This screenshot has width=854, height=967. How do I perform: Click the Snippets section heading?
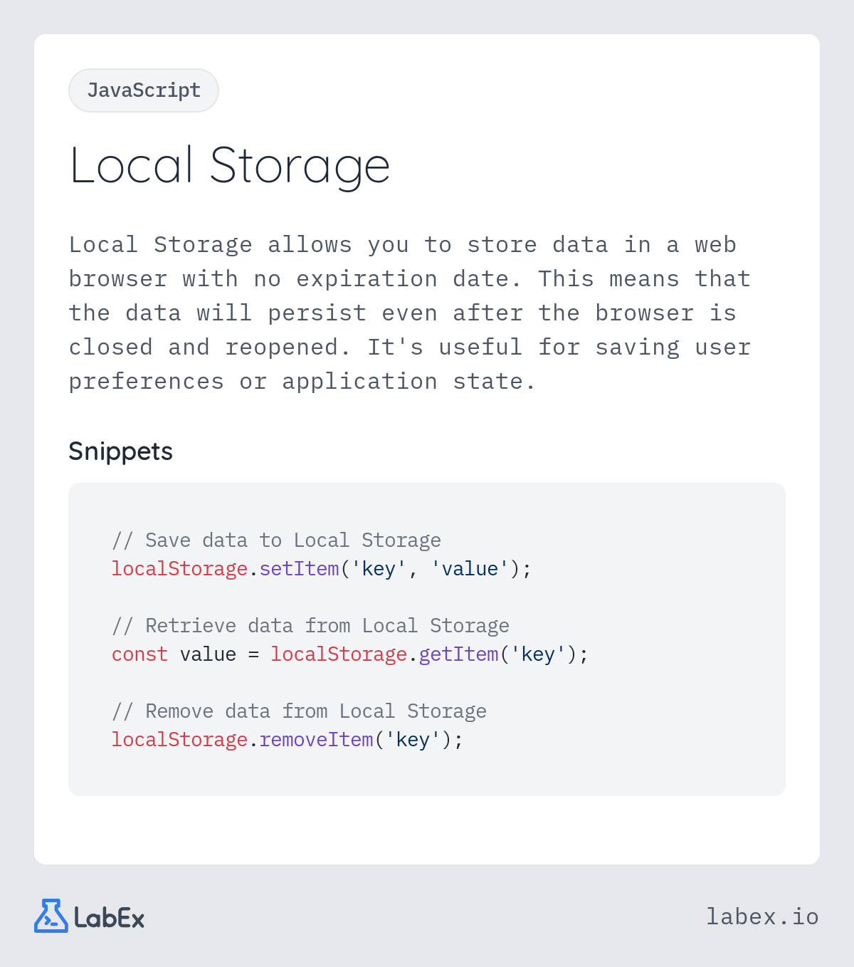(120, 451)
